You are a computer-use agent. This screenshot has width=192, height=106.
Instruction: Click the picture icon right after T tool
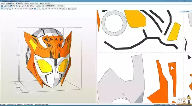coord(18,9)
